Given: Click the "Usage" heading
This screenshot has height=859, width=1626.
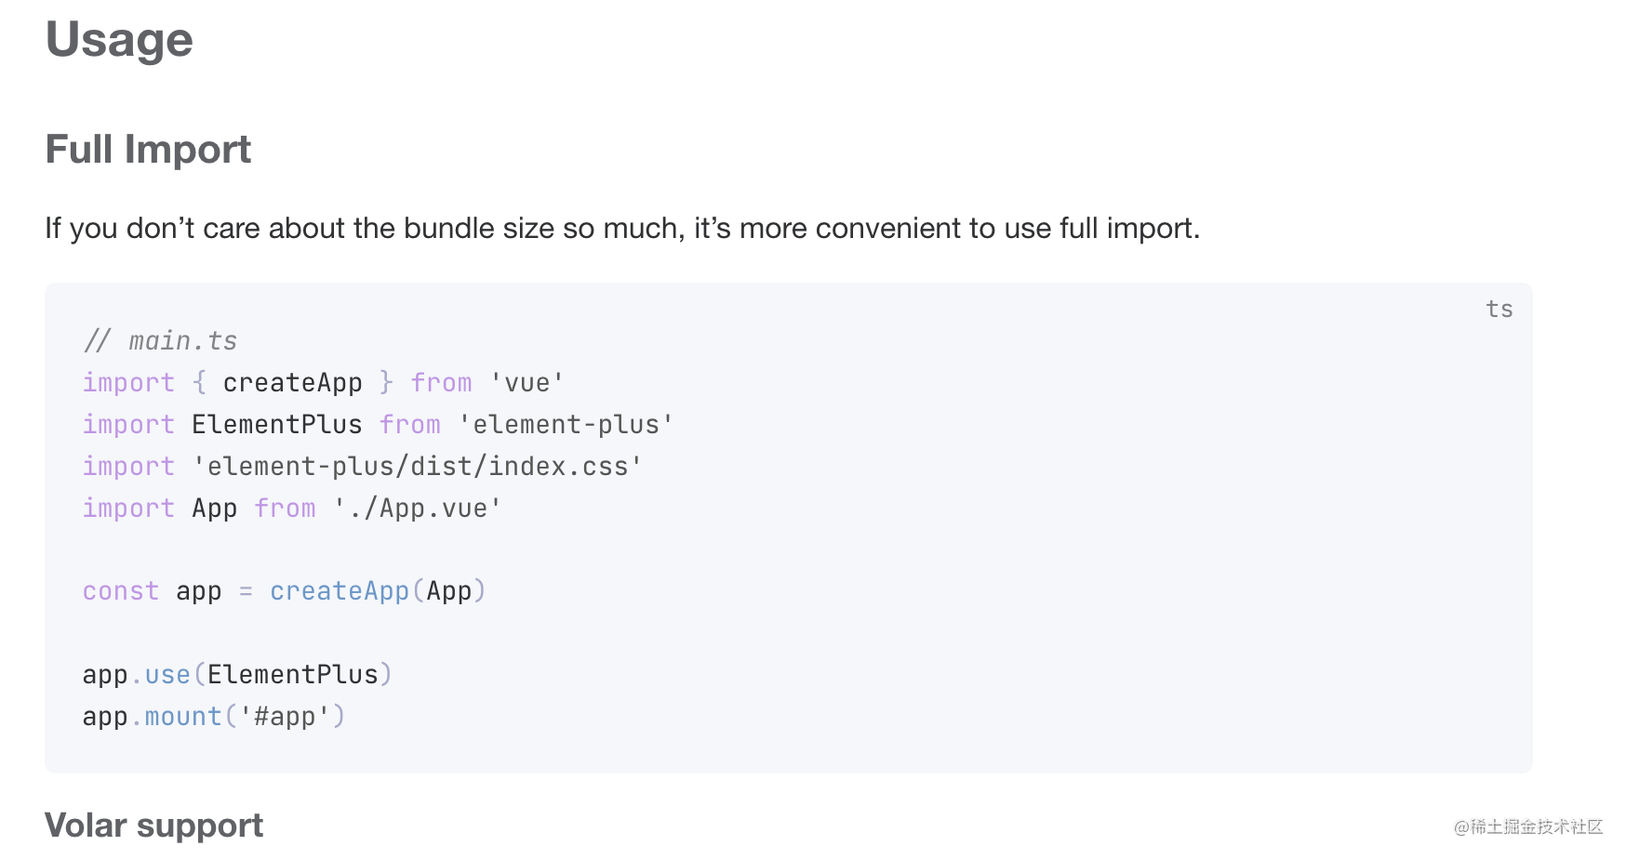Looking at the screenshot, I should 119,40.
